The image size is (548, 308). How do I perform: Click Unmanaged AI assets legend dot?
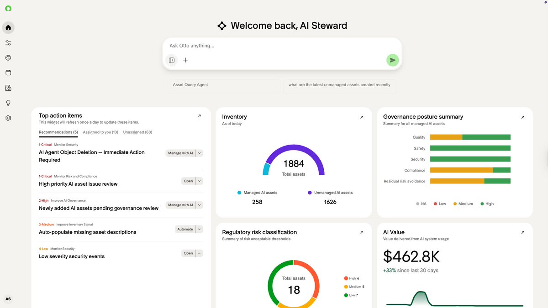click(310, 193)
